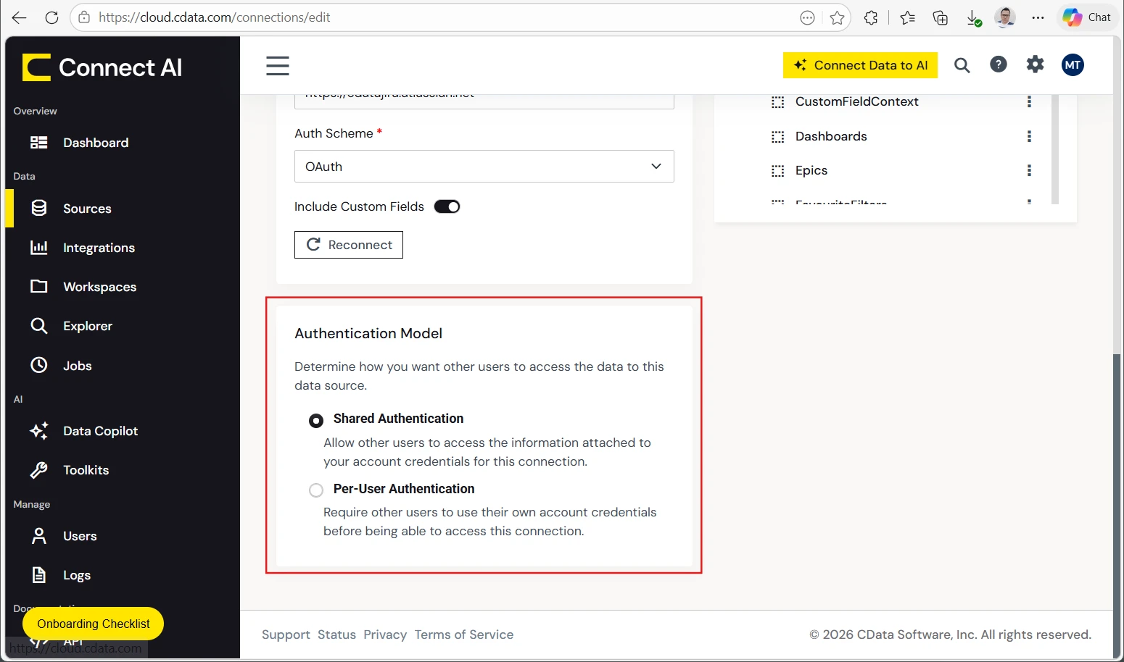Open the MT user avatar menu
Image resolution: width=1124 pixels, height=662 pixels.
[x=1073, y=64]
